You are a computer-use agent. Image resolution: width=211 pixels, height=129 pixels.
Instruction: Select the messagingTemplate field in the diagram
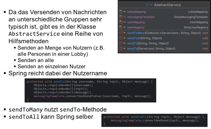tap(141, 17)
